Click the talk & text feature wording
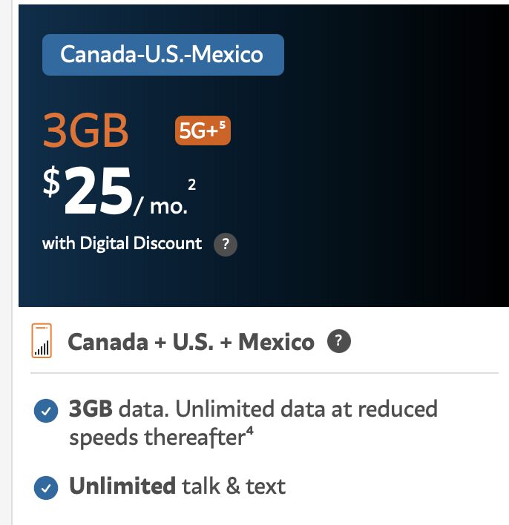This screenshot has width=509, height=525. coord(234,486)
